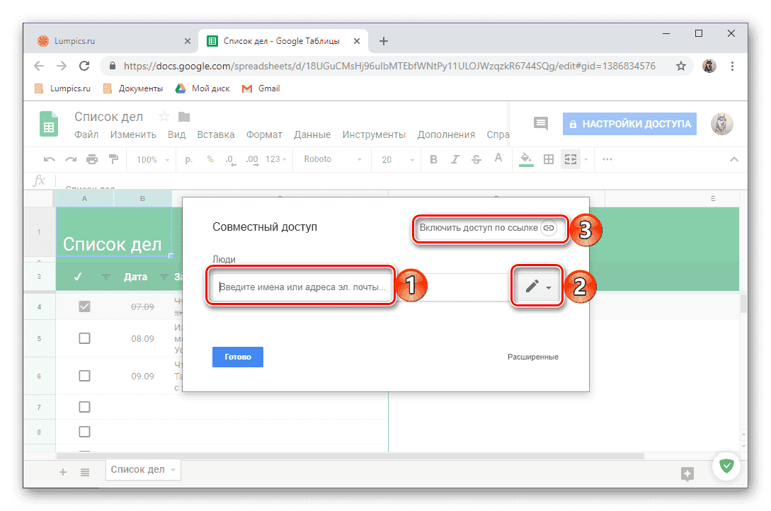Image resolution: width=771 pixels, height=511 pixels.
Task: Open the font family dropdown showing Roboto
Action: point(331,159)
